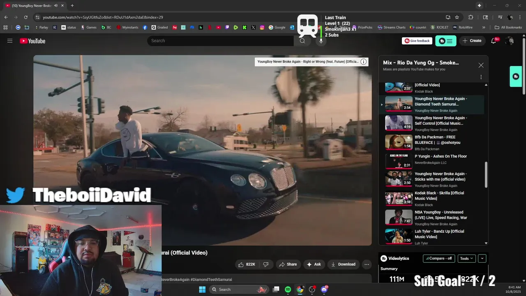Expand hidden bookmarks chevron
The width and height of the screenshot is (526, 296).
[x=484, y=28]
